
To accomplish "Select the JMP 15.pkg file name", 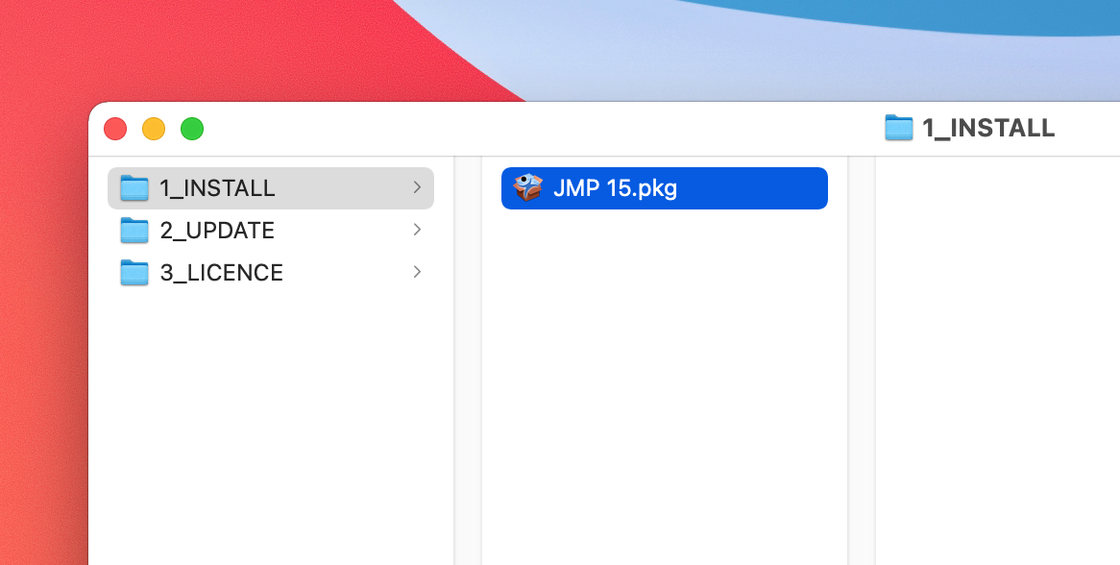I will click(615, 188).
